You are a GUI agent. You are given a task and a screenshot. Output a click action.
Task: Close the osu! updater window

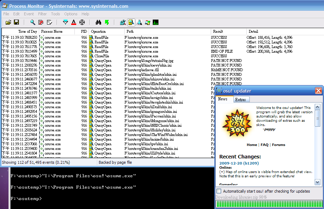318,90
